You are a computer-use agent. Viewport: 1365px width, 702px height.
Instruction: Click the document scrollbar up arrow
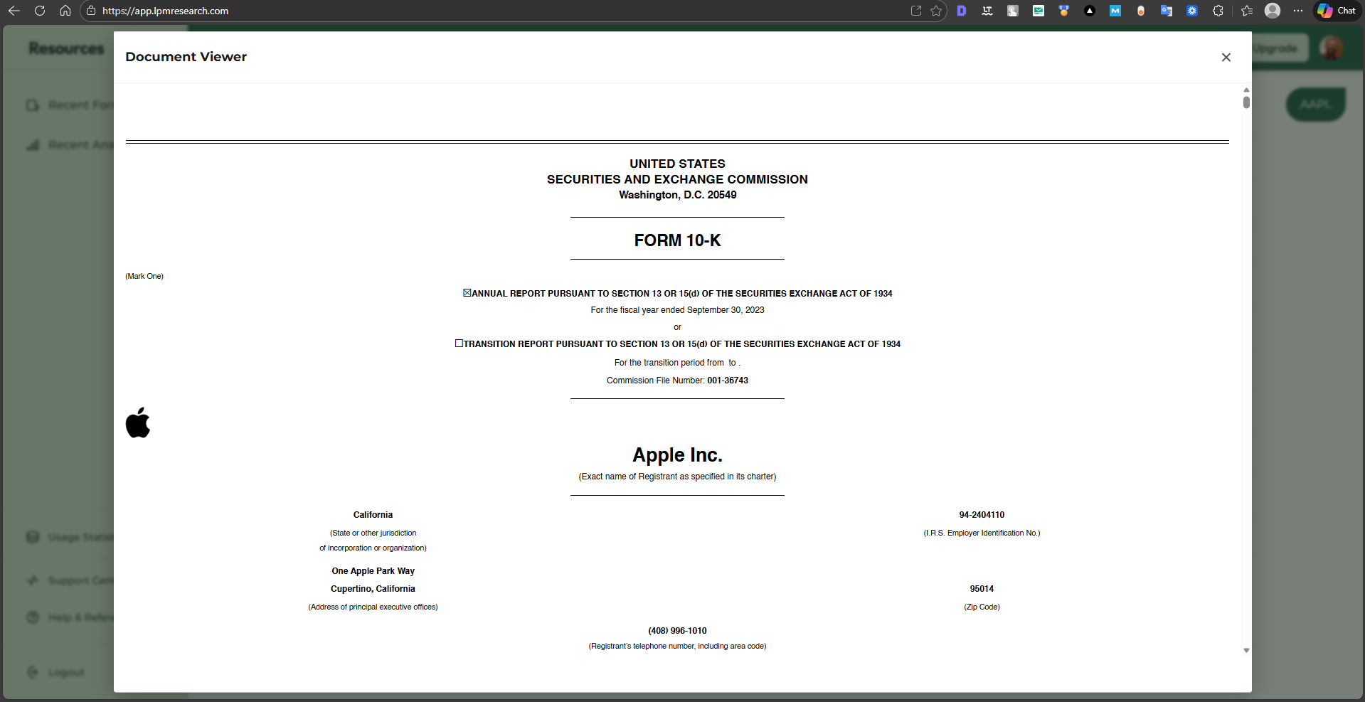(1246, 90)
